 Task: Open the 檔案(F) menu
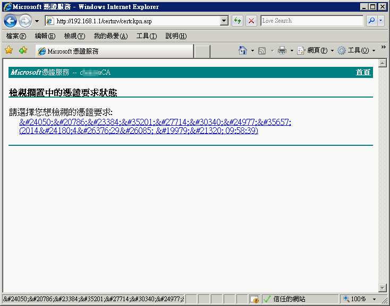point(16,36)
